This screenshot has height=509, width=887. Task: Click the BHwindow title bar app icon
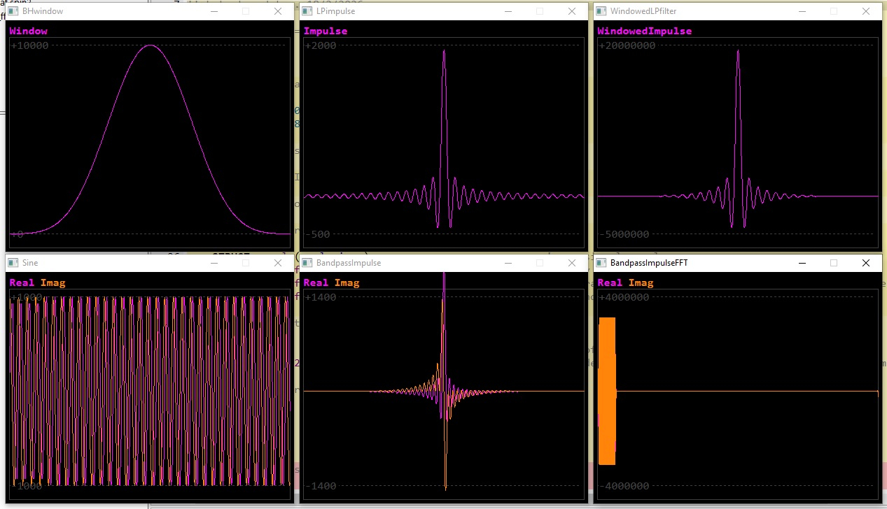[13, 11]
